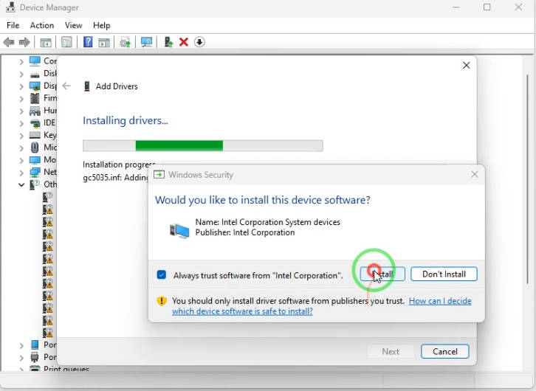Click the Back arrow in Device Manager toolbar
The height and width of the screenshot is (391, 536).
[9, 42]
